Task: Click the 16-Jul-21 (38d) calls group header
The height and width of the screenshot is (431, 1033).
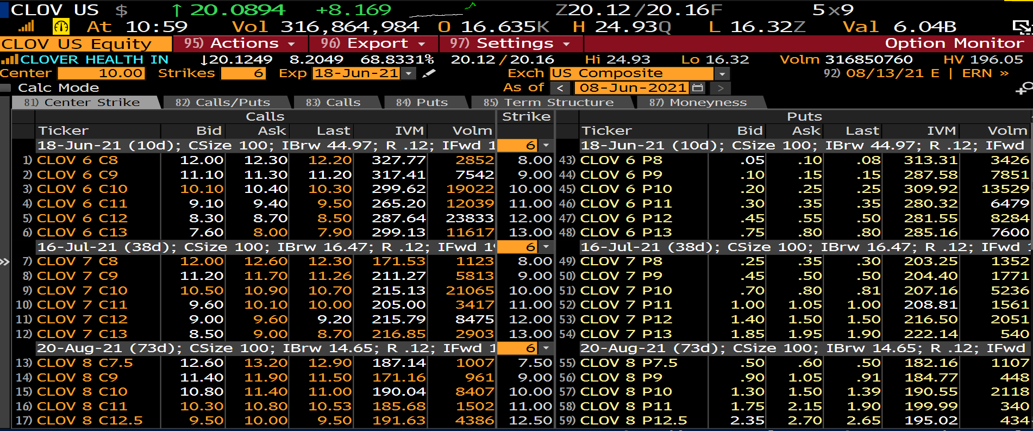Action: (x=266, y=247)
